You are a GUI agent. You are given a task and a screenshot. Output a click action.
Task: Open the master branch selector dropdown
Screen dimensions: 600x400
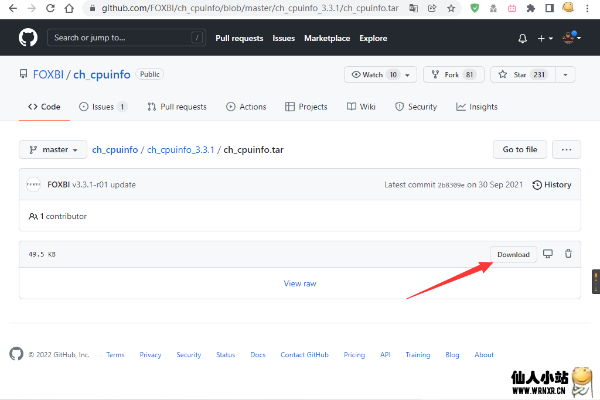tap(53, 149)
